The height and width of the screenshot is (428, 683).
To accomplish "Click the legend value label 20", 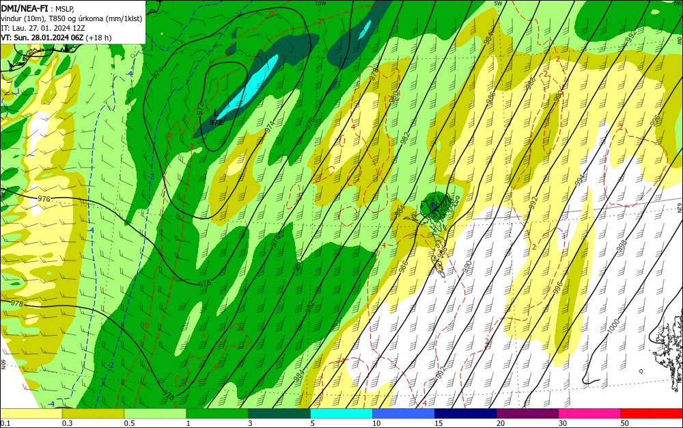I will coord(501,423).
